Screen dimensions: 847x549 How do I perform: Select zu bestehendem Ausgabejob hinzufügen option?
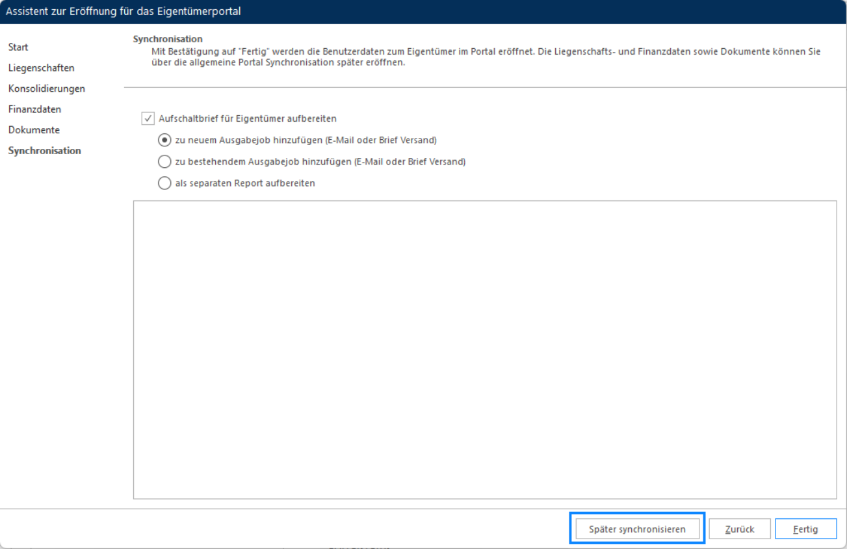pos(165,161)
